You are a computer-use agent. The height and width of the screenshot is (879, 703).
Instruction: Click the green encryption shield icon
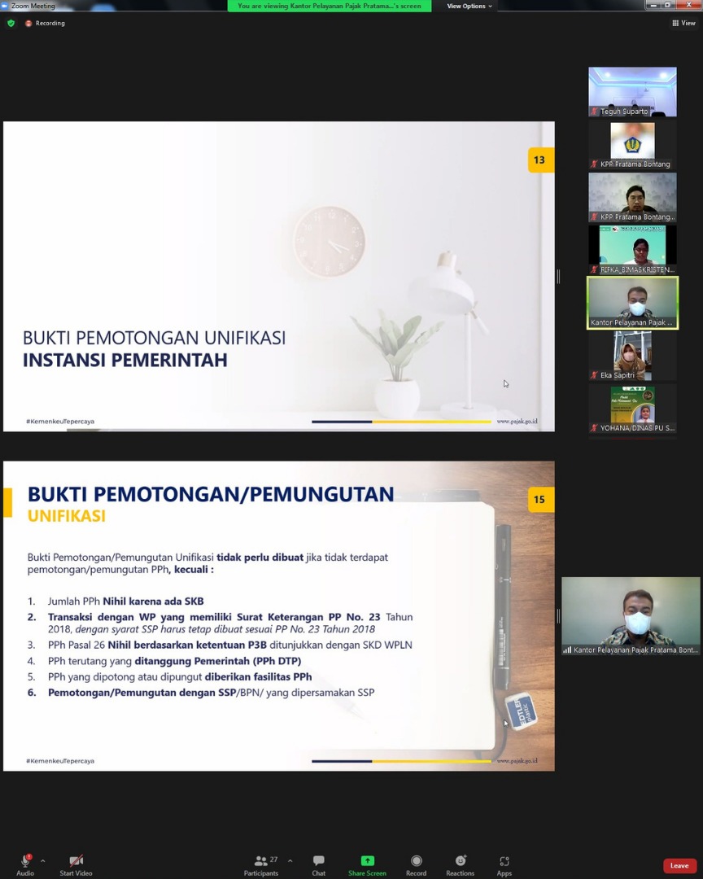(x=11, y=23)
